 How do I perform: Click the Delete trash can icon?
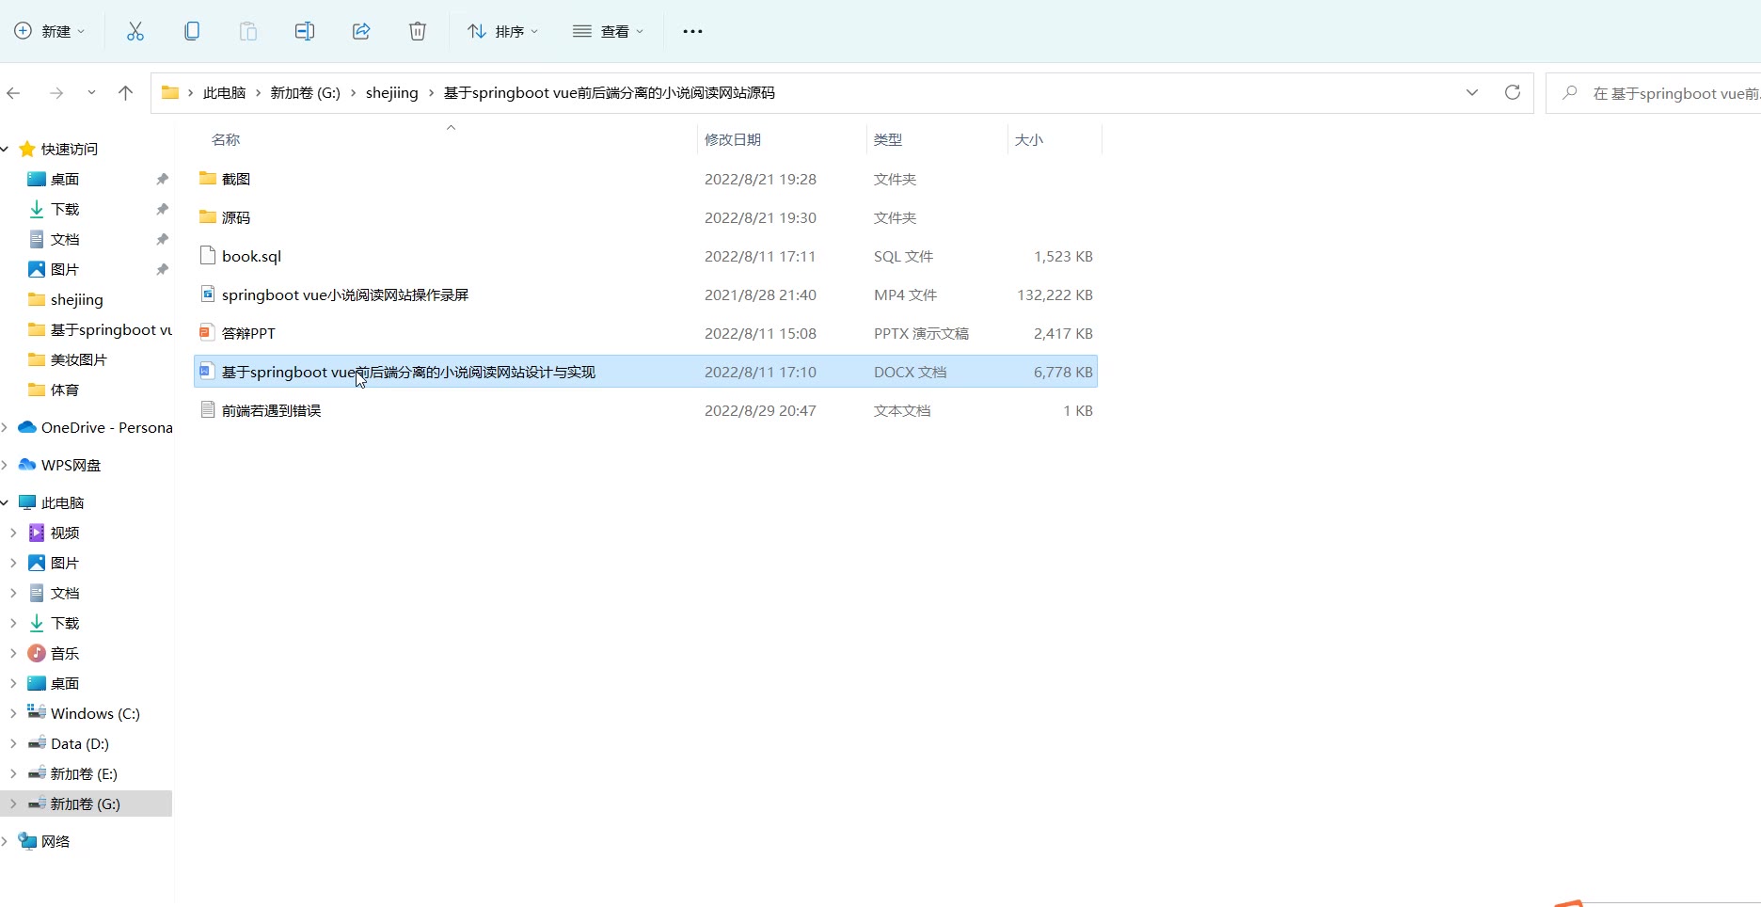tap(418, 31)
